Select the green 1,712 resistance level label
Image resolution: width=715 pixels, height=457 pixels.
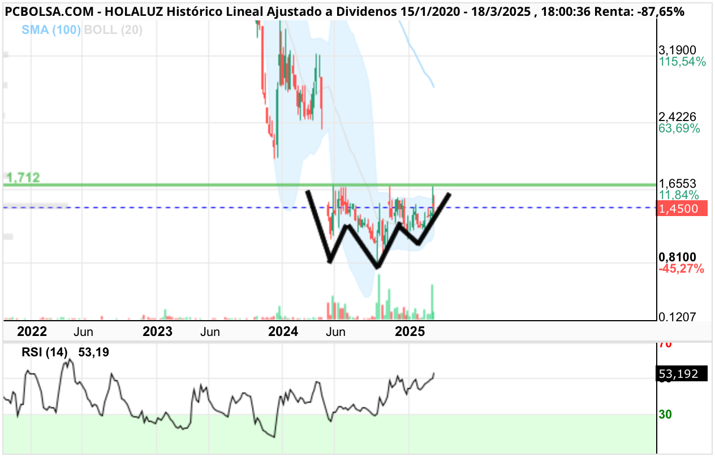point(24,178)
